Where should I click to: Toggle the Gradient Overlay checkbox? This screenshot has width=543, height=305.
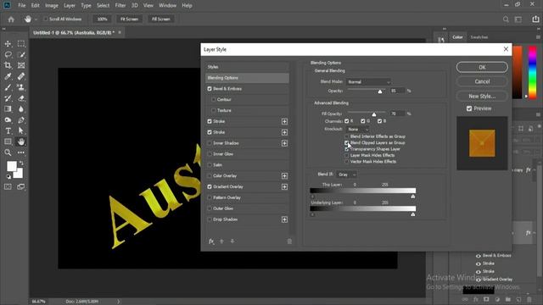[210, 186]
